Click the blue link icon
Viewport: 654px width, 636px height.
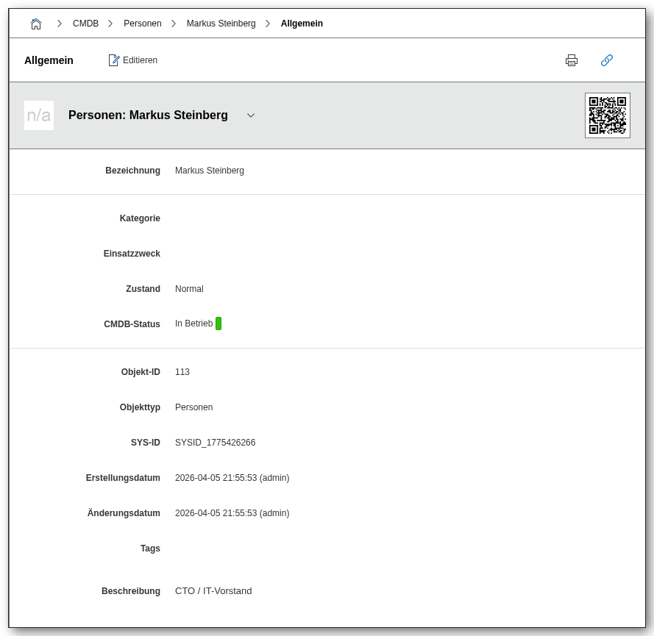pyautogui.click(x=607, y=60)
